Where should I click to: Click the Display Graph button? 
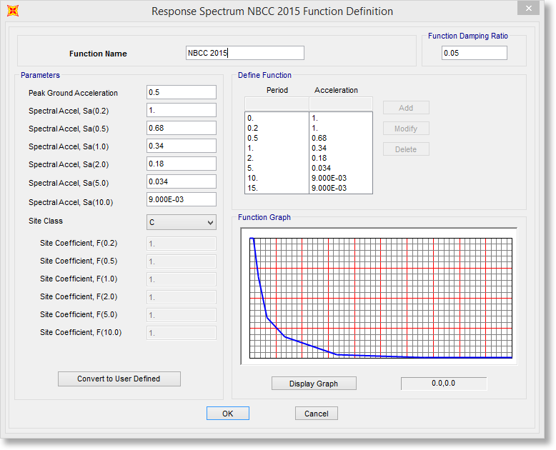click(x=314, y=384)
